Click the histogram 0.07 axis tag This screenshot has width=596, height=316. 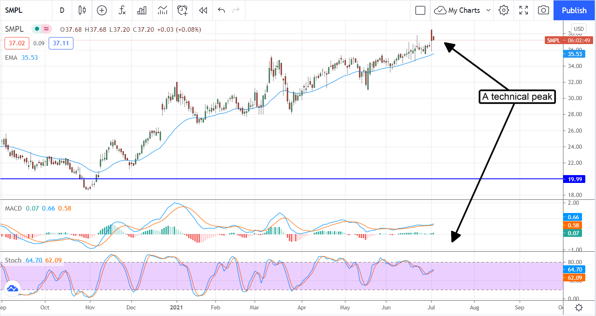(x=572, y=234)
